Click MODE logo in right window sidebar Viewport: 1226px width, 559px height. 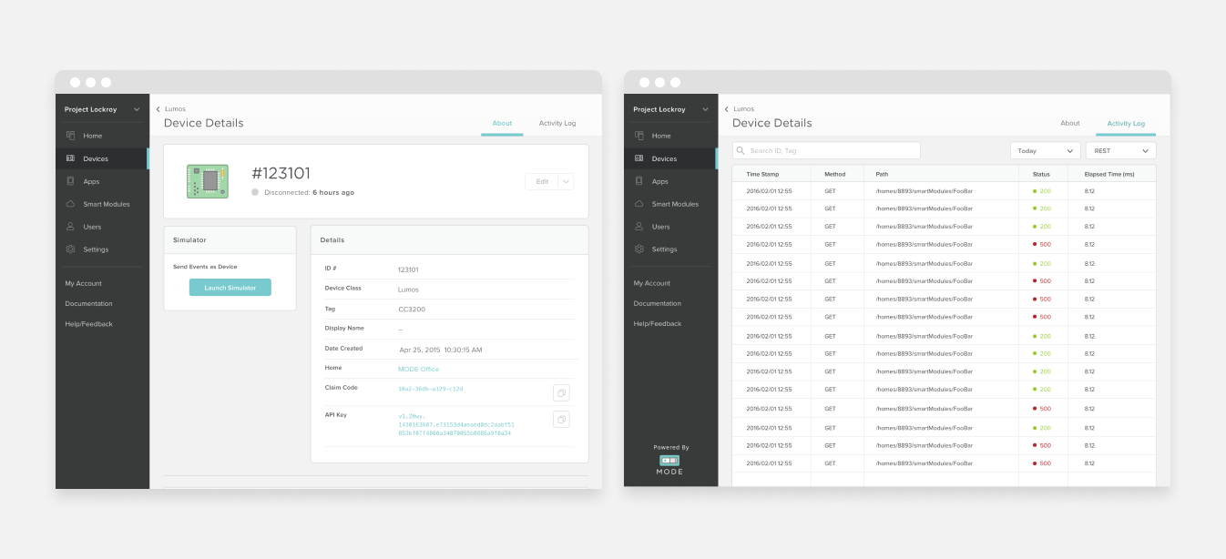[x=669, y=464]
